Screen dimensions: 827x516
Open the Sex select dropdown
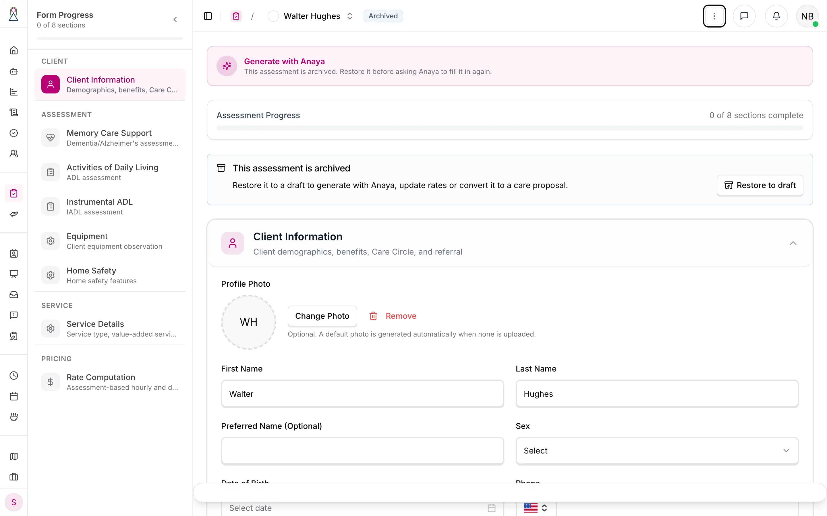click(657, 451)
